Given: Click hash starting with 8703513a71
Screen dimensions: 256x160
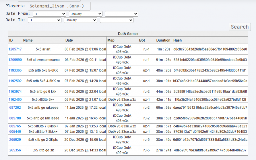Looking at the screenshot, I should [x=210, y=132].
